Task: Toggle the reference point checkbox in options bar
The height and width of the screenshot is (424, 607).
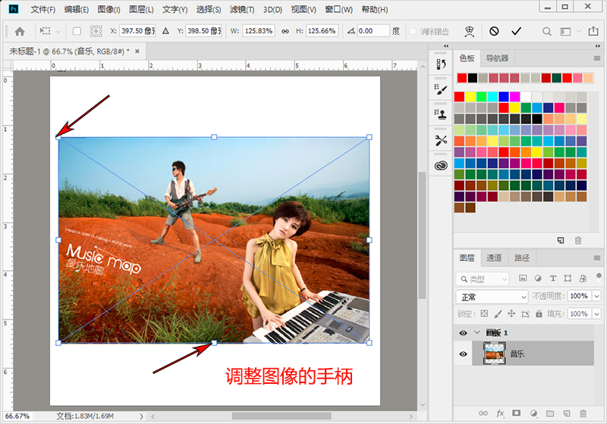Action: pos(77,31)
